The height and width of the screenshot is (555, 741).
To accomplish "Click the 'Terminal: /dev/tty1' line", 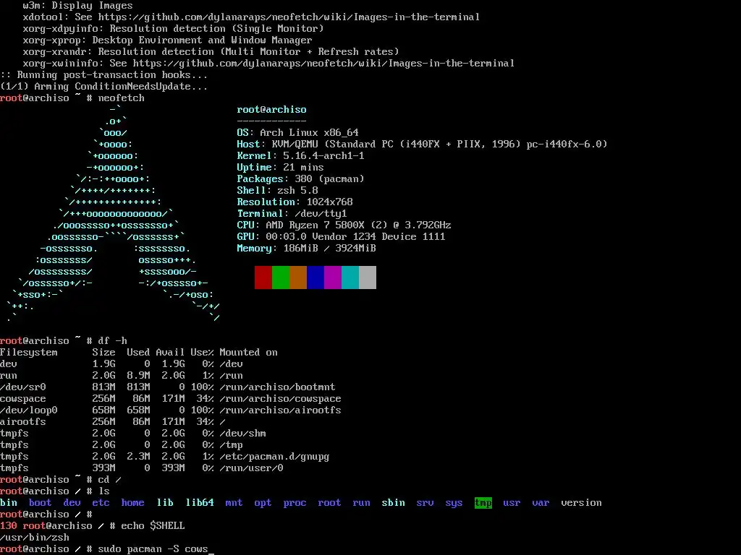I will pos(292,213).
